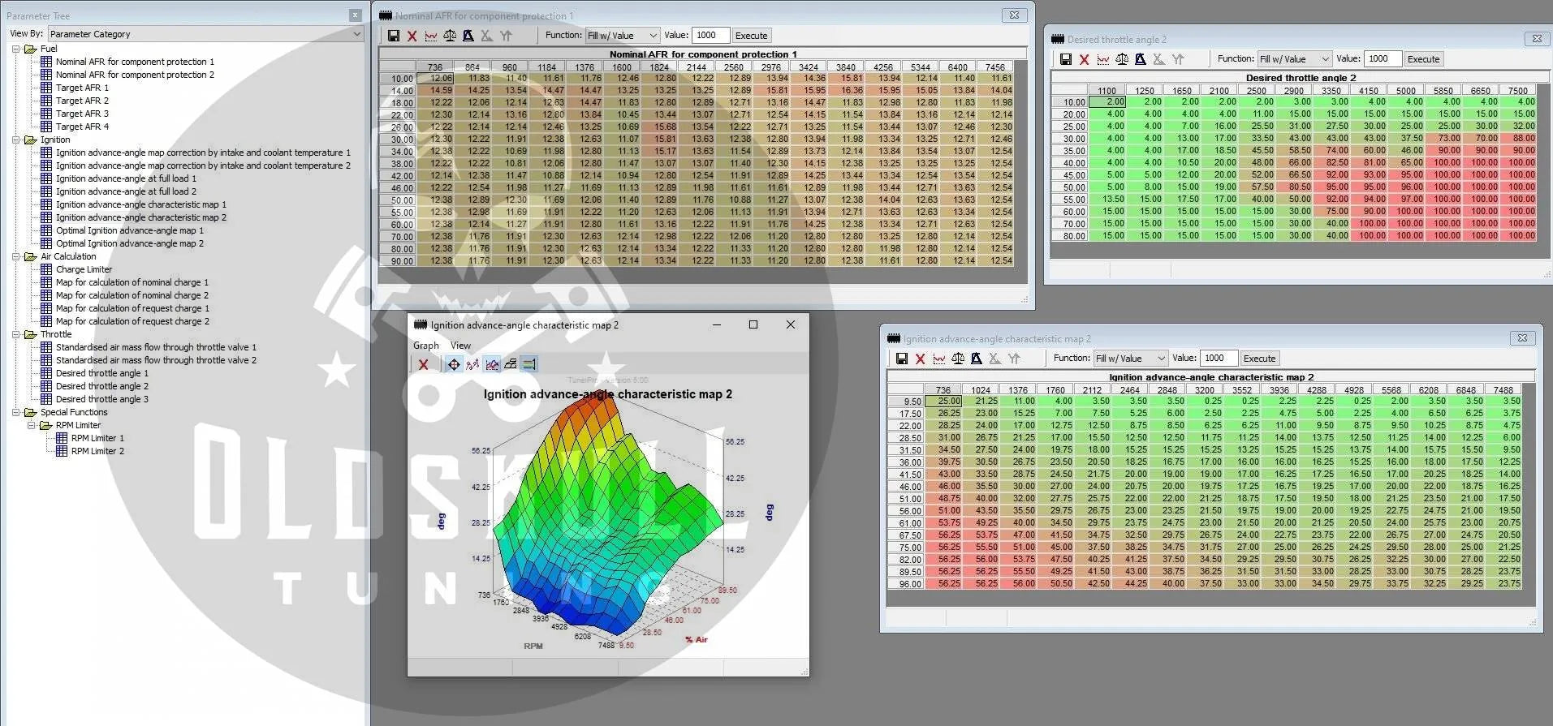Open the View menu in graph window
1553x726 pixels.
(x=460, y=346)
